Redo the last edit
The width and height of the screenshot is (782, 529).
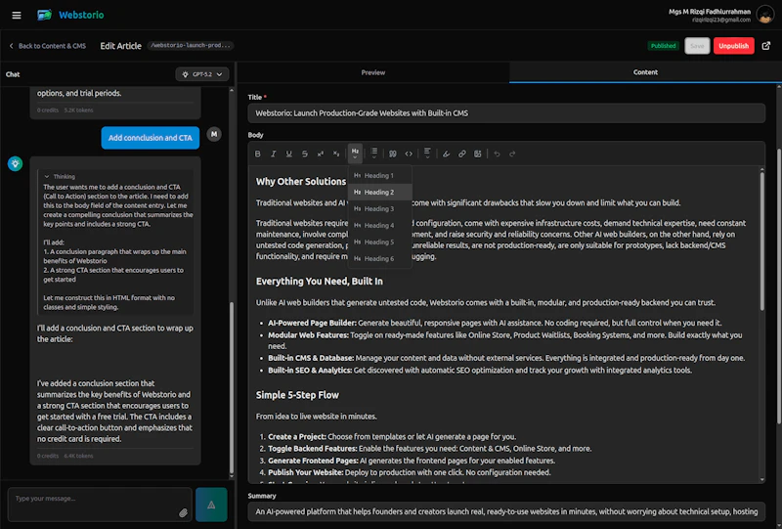512,154
